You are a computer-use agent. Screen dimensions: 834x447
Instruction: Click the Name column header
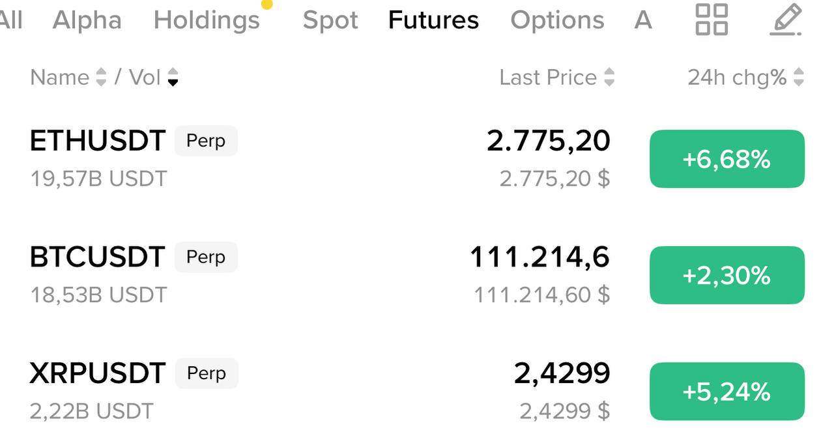tap(59, 78)
